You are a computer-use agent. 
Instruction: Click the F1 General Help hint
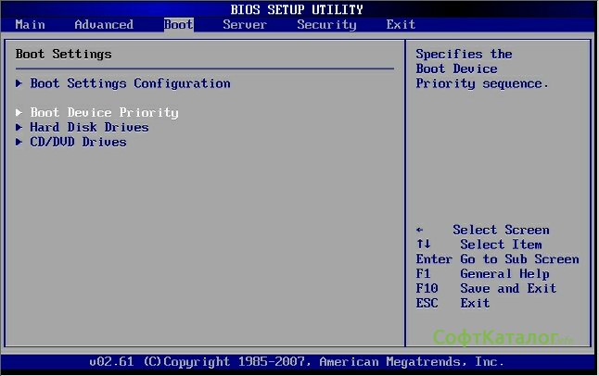482,274
